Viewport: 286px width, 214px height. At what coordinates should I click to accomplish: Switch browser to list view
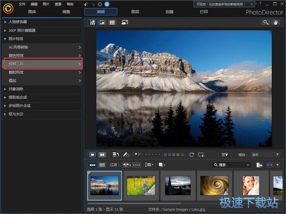(102, 165)
